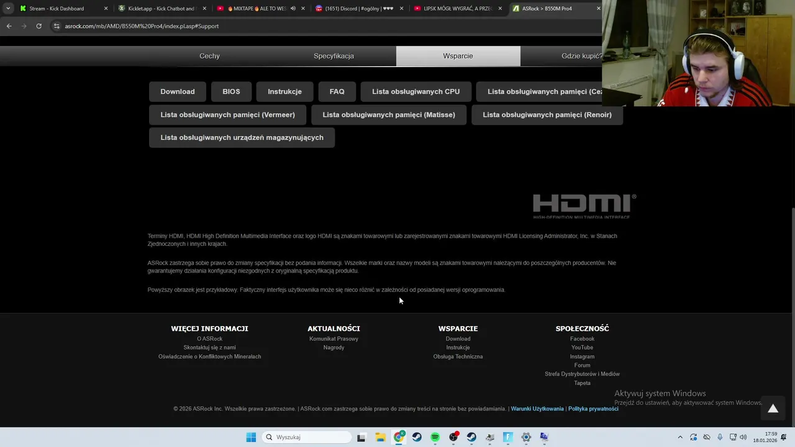795x447 pixels.
Task: Click the O ASRock footer link
Action: pos(209,339)
